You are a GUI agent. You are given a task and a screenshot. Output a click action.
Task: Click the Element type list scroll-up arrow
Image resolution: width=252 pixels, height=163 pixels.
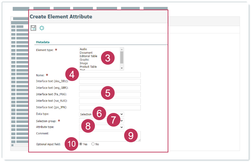pos(122,49)
